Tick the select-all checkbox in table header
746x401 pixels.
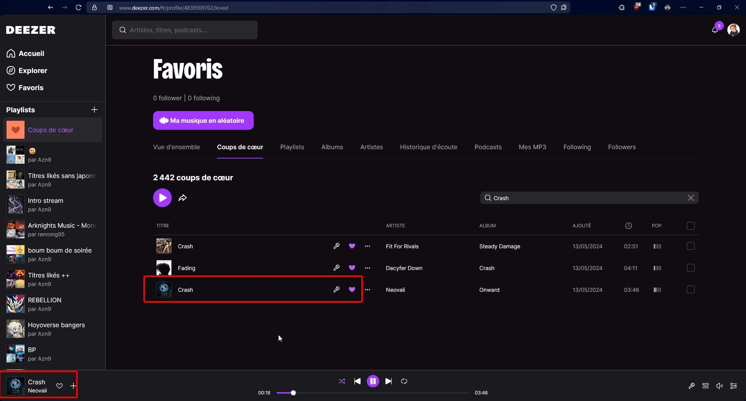click(691, 226)
